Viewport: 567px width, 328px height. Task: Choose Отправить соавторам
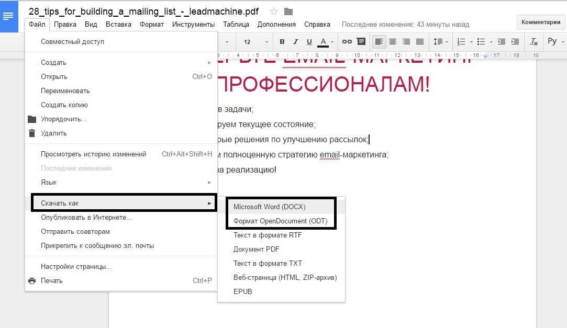click(121, 232)
